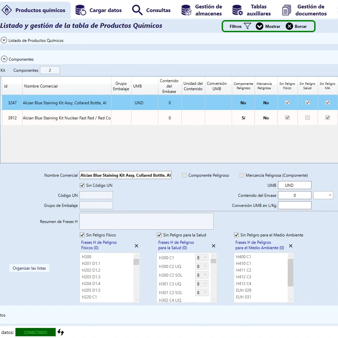Click the Consultas magnifier icon
The width and height of the screenshot is (338, 338).
pyautogui.click(x=137, y=10)
